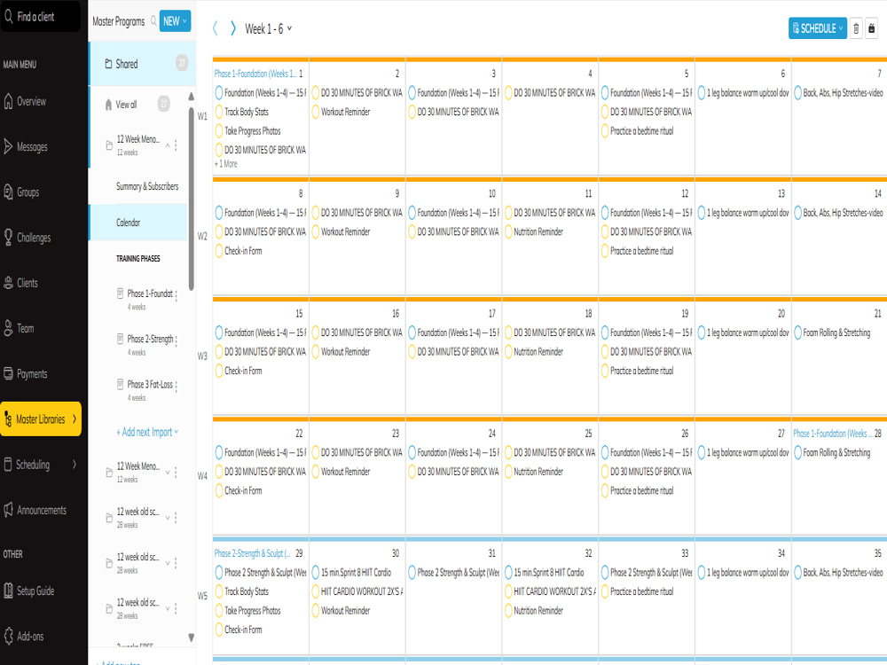Click the Shared folder icon
The image size is (887, 665).
pyautogui.click(x=108, y=64)
